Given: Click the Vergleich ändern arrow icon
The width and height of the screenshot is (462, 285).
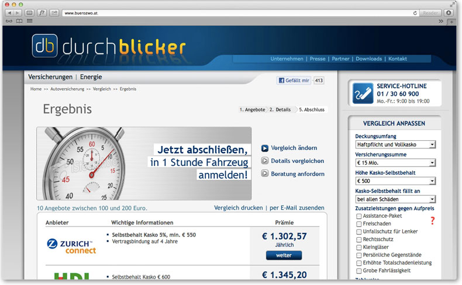Looking at the screenshot, I should pyautogui.click(x=264, y=148).
